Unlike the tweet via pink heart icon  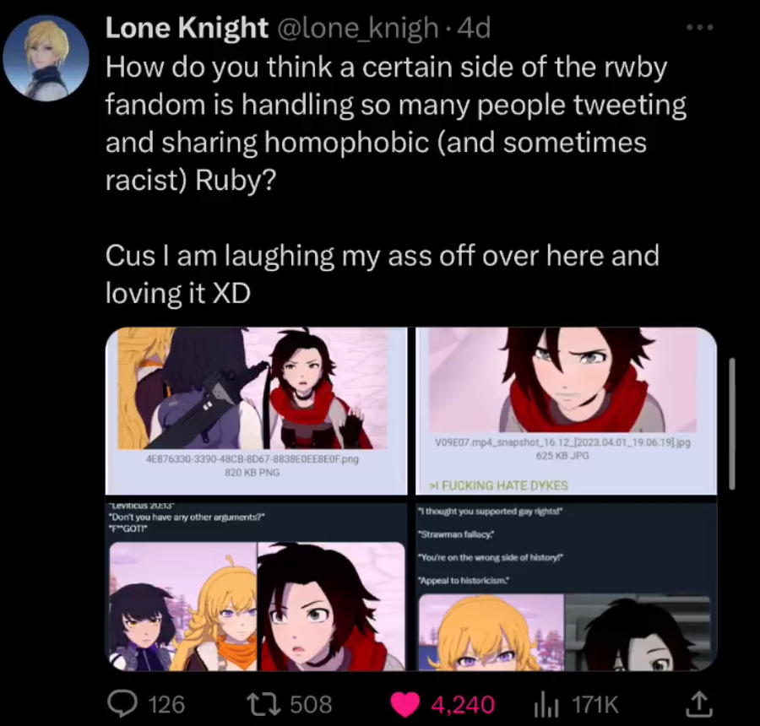pos(404,705)
